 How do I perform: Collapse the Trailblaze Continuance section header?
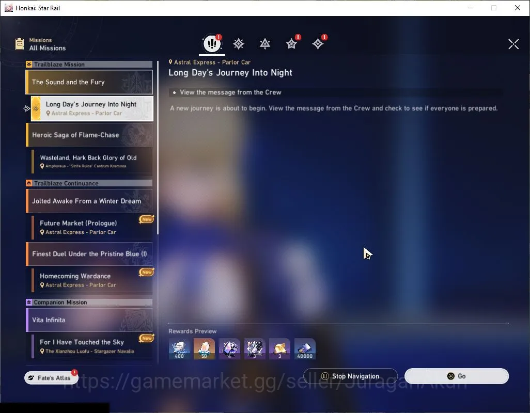(89, 183)
